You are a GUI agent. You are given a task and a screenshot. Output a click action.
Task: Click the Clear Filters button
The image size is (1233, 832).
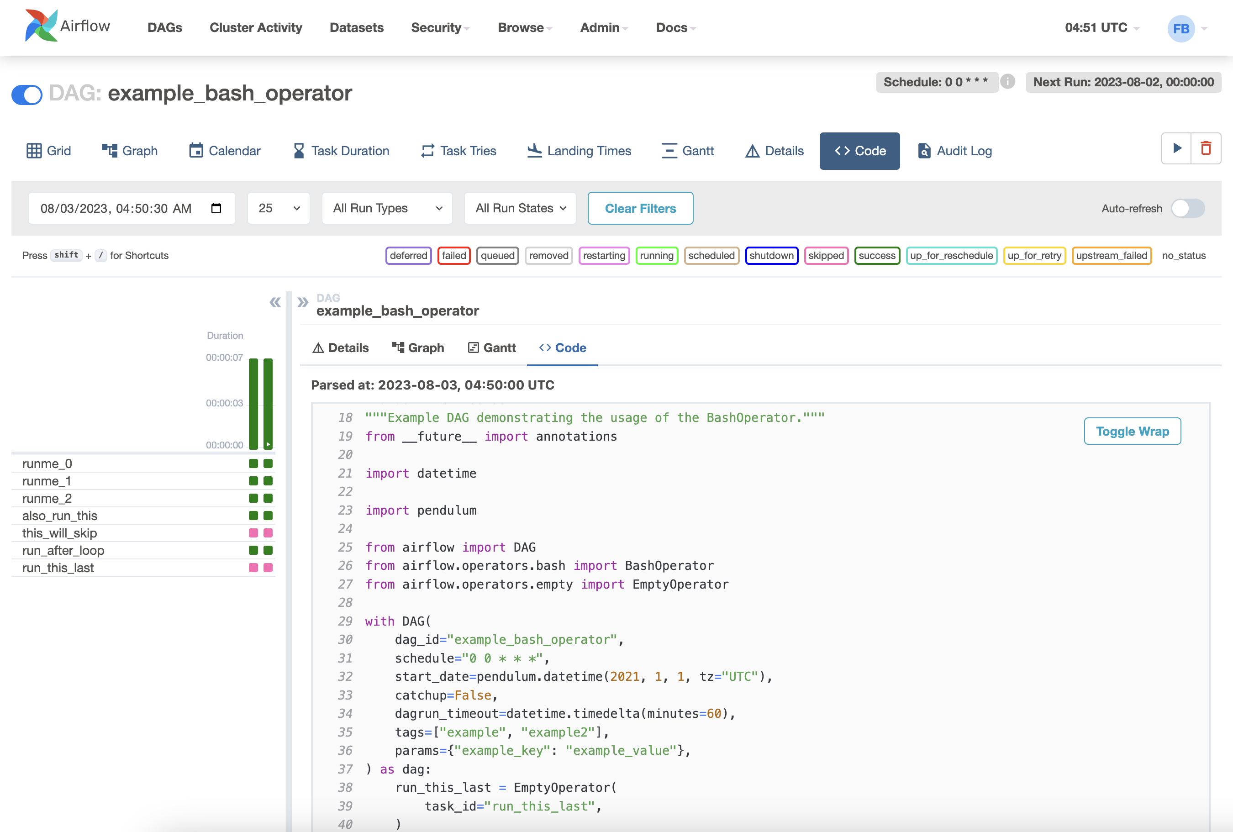click(640, 208)
